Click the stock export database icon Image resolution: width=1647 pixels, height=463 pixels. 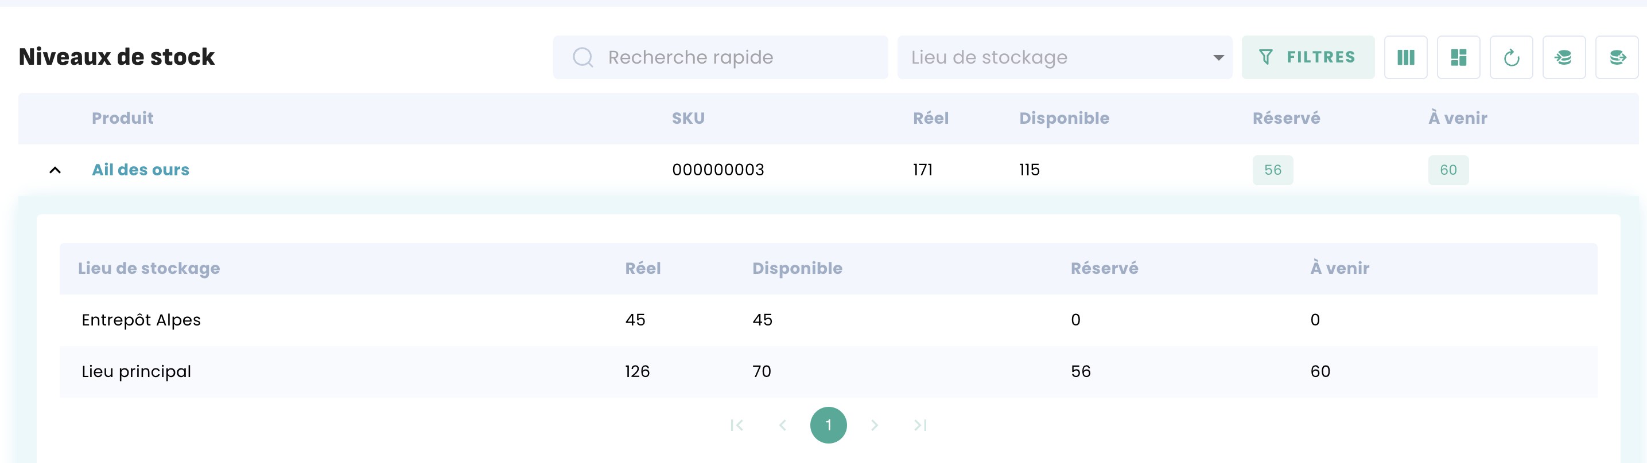(x=1617, y=57)
